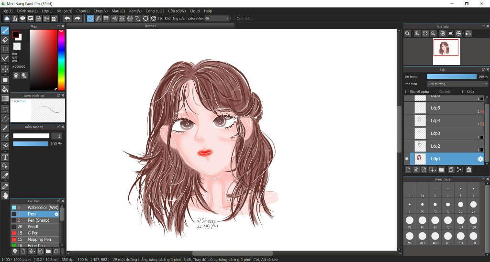Choose the Watercolor (Wet) brush
Image resolution: width=490 pixels, height=262 pixels.
35,207
